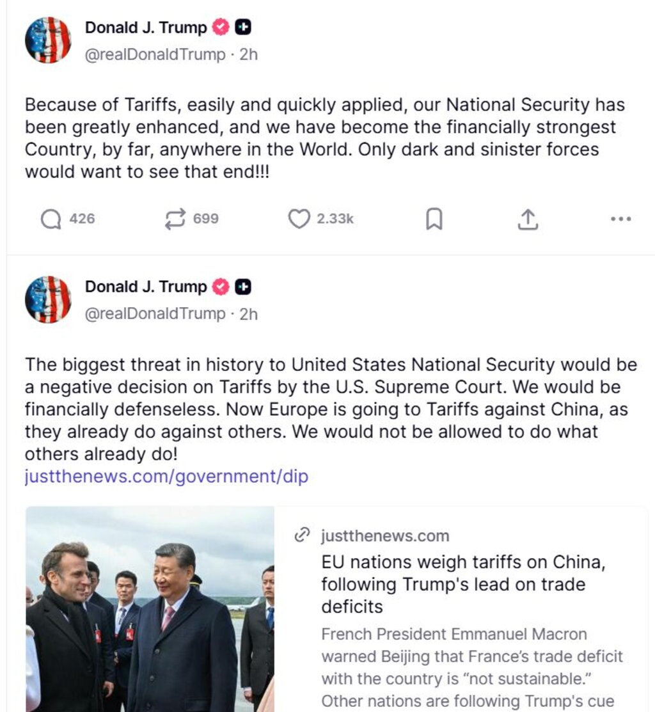
Task: Open the Macron and Xi article preview image
Action: pyautogui.click(x=150, y=608)
